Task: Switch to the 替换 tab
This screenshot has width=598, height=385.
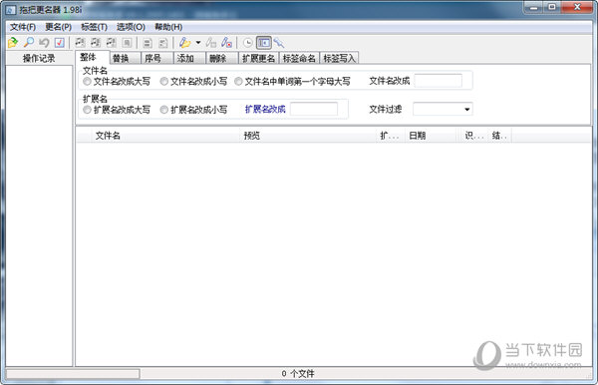Action: pyautogui.click(x=126, y=58)
